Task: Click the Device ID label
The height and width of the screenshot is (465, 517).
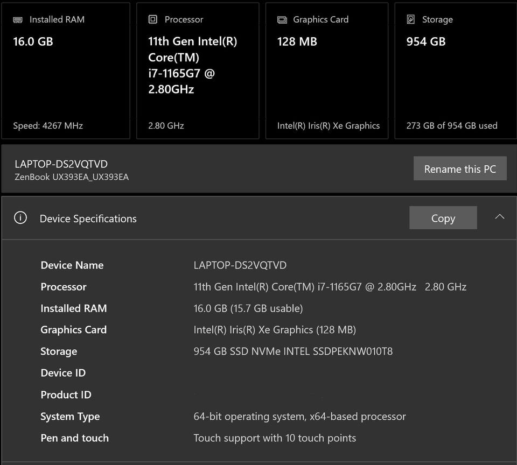Action: [63, 373]
